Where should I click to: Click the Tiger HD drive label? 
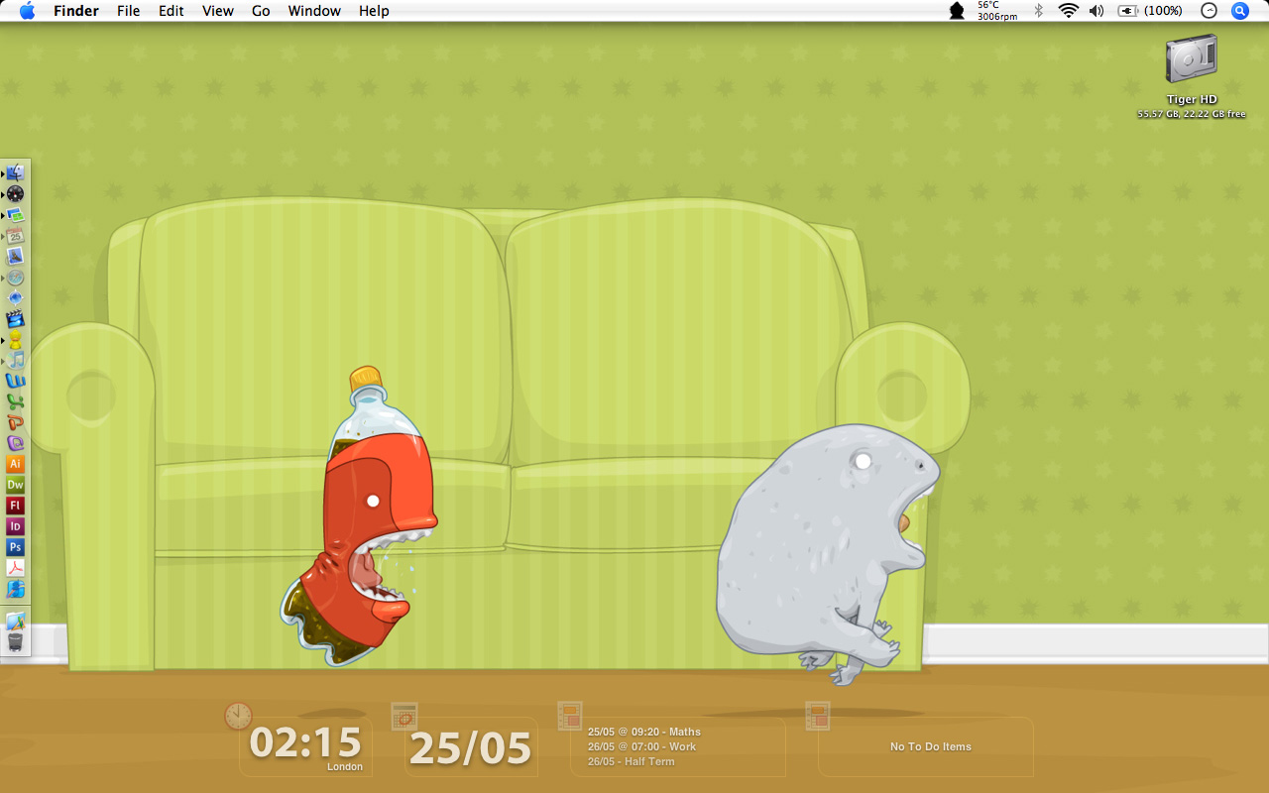point(1192,99)
